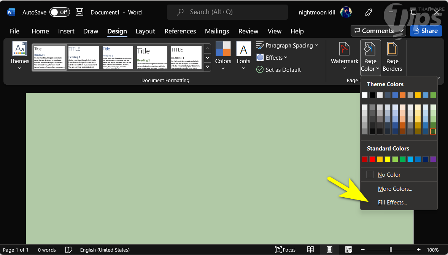Open nightmoon kill account avatar
Screen dimensions: 448x255
click(x=346, y=12)
